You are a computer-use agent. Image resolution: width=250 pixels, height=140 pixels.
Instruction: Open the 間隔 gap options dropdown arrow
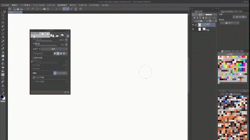(x=66, y=73)
